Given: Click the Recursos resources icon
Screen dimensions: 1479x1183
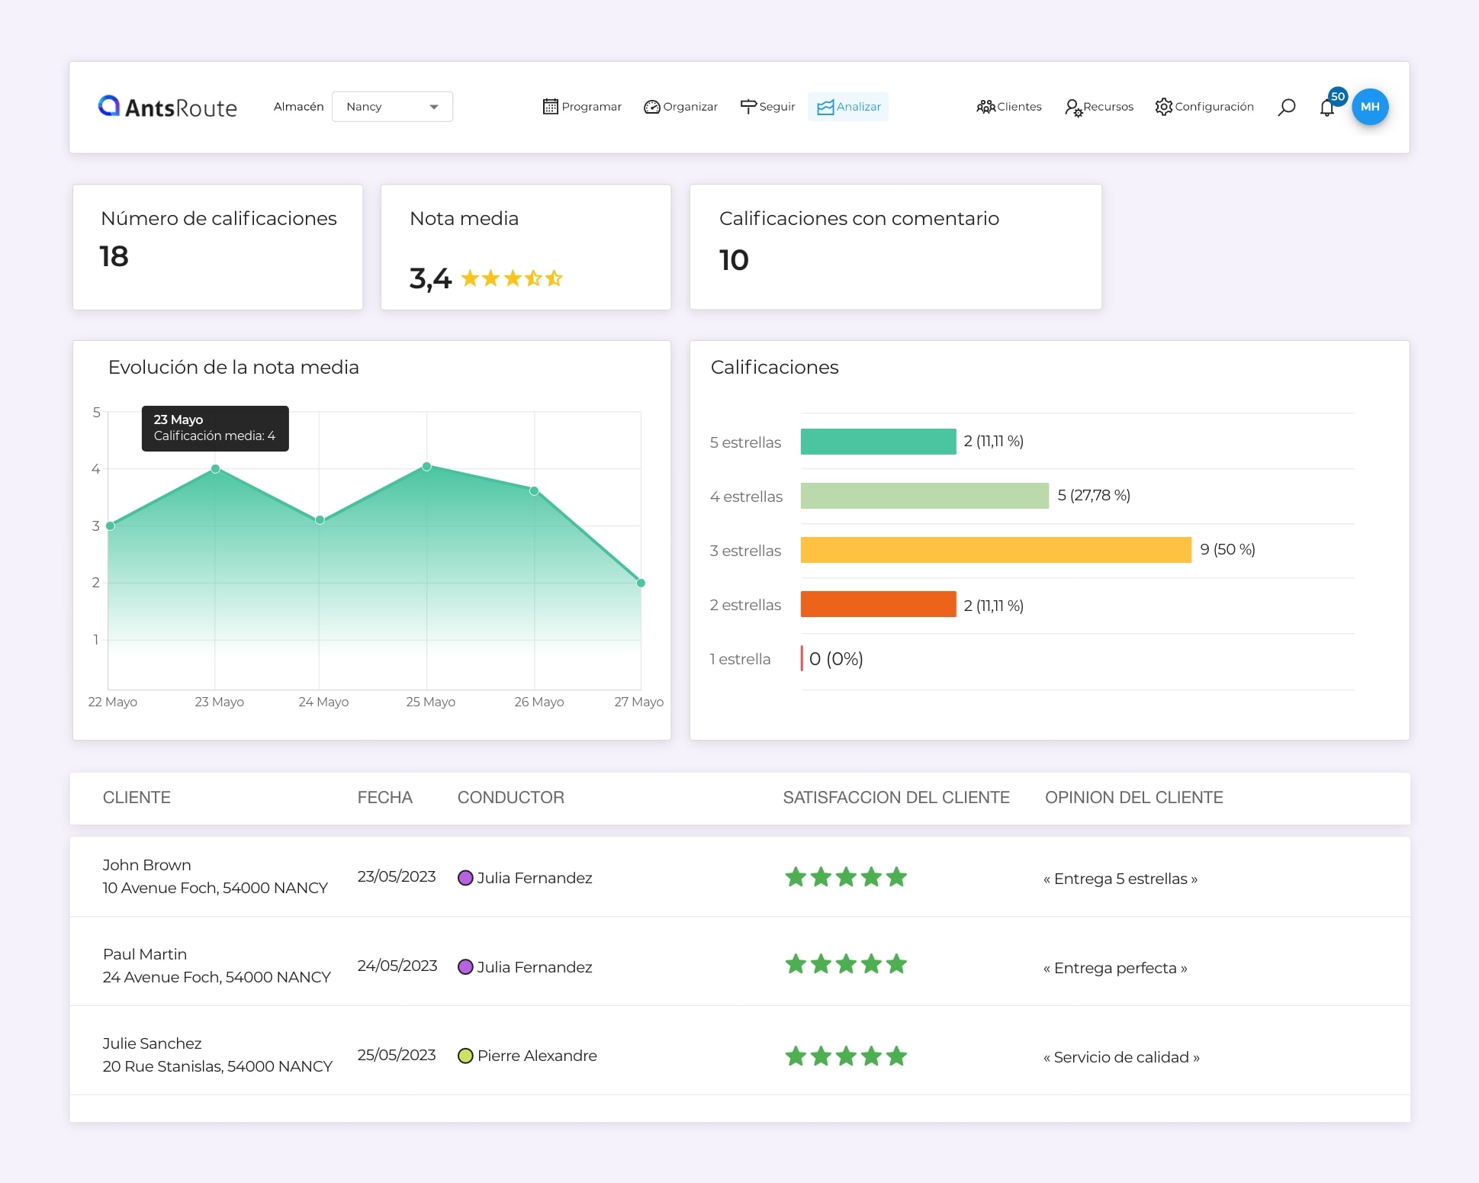Looking at the screenshot, I should coord(1074,108).
